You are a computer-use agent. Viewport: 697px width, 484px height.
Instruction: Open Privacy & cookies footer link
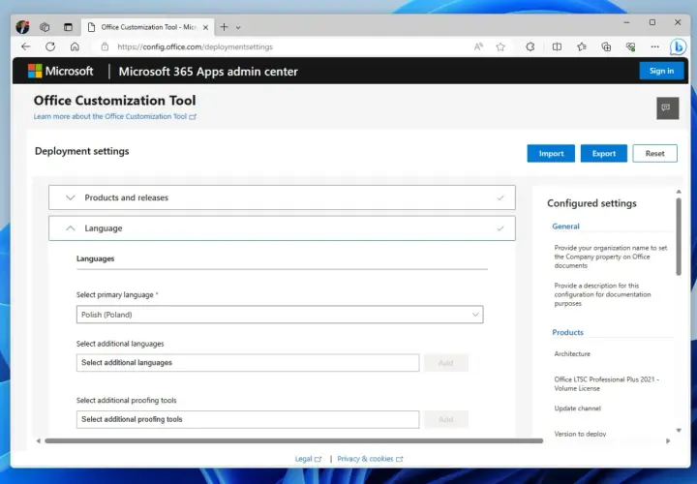(x=370, y=459)
